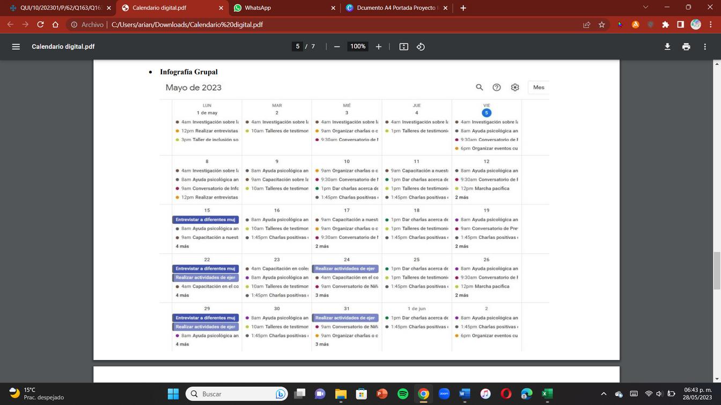The image size is (721, 405).
Task: Open the 15°C weather widget
Action: pyautogui.click(x=36, y=394)
